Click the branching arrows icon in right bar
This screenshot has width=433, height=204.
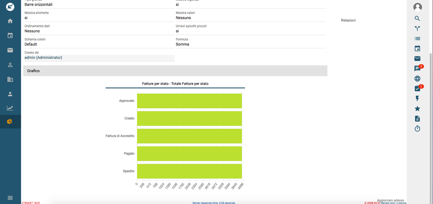417,29
